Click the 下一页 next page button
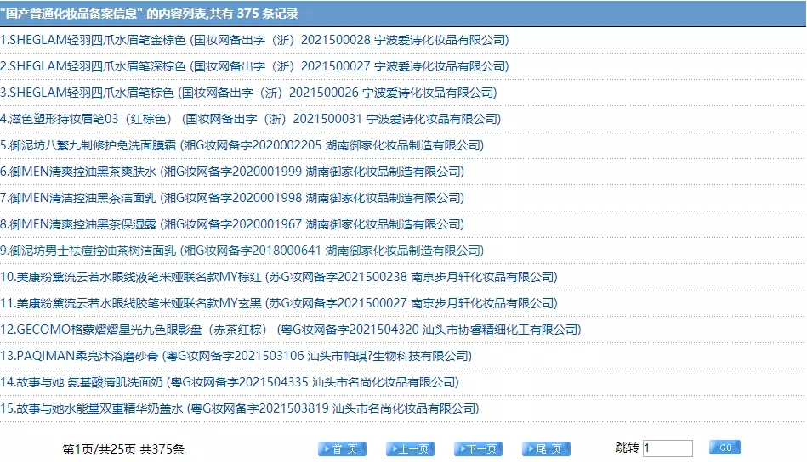 click(478, 448)
